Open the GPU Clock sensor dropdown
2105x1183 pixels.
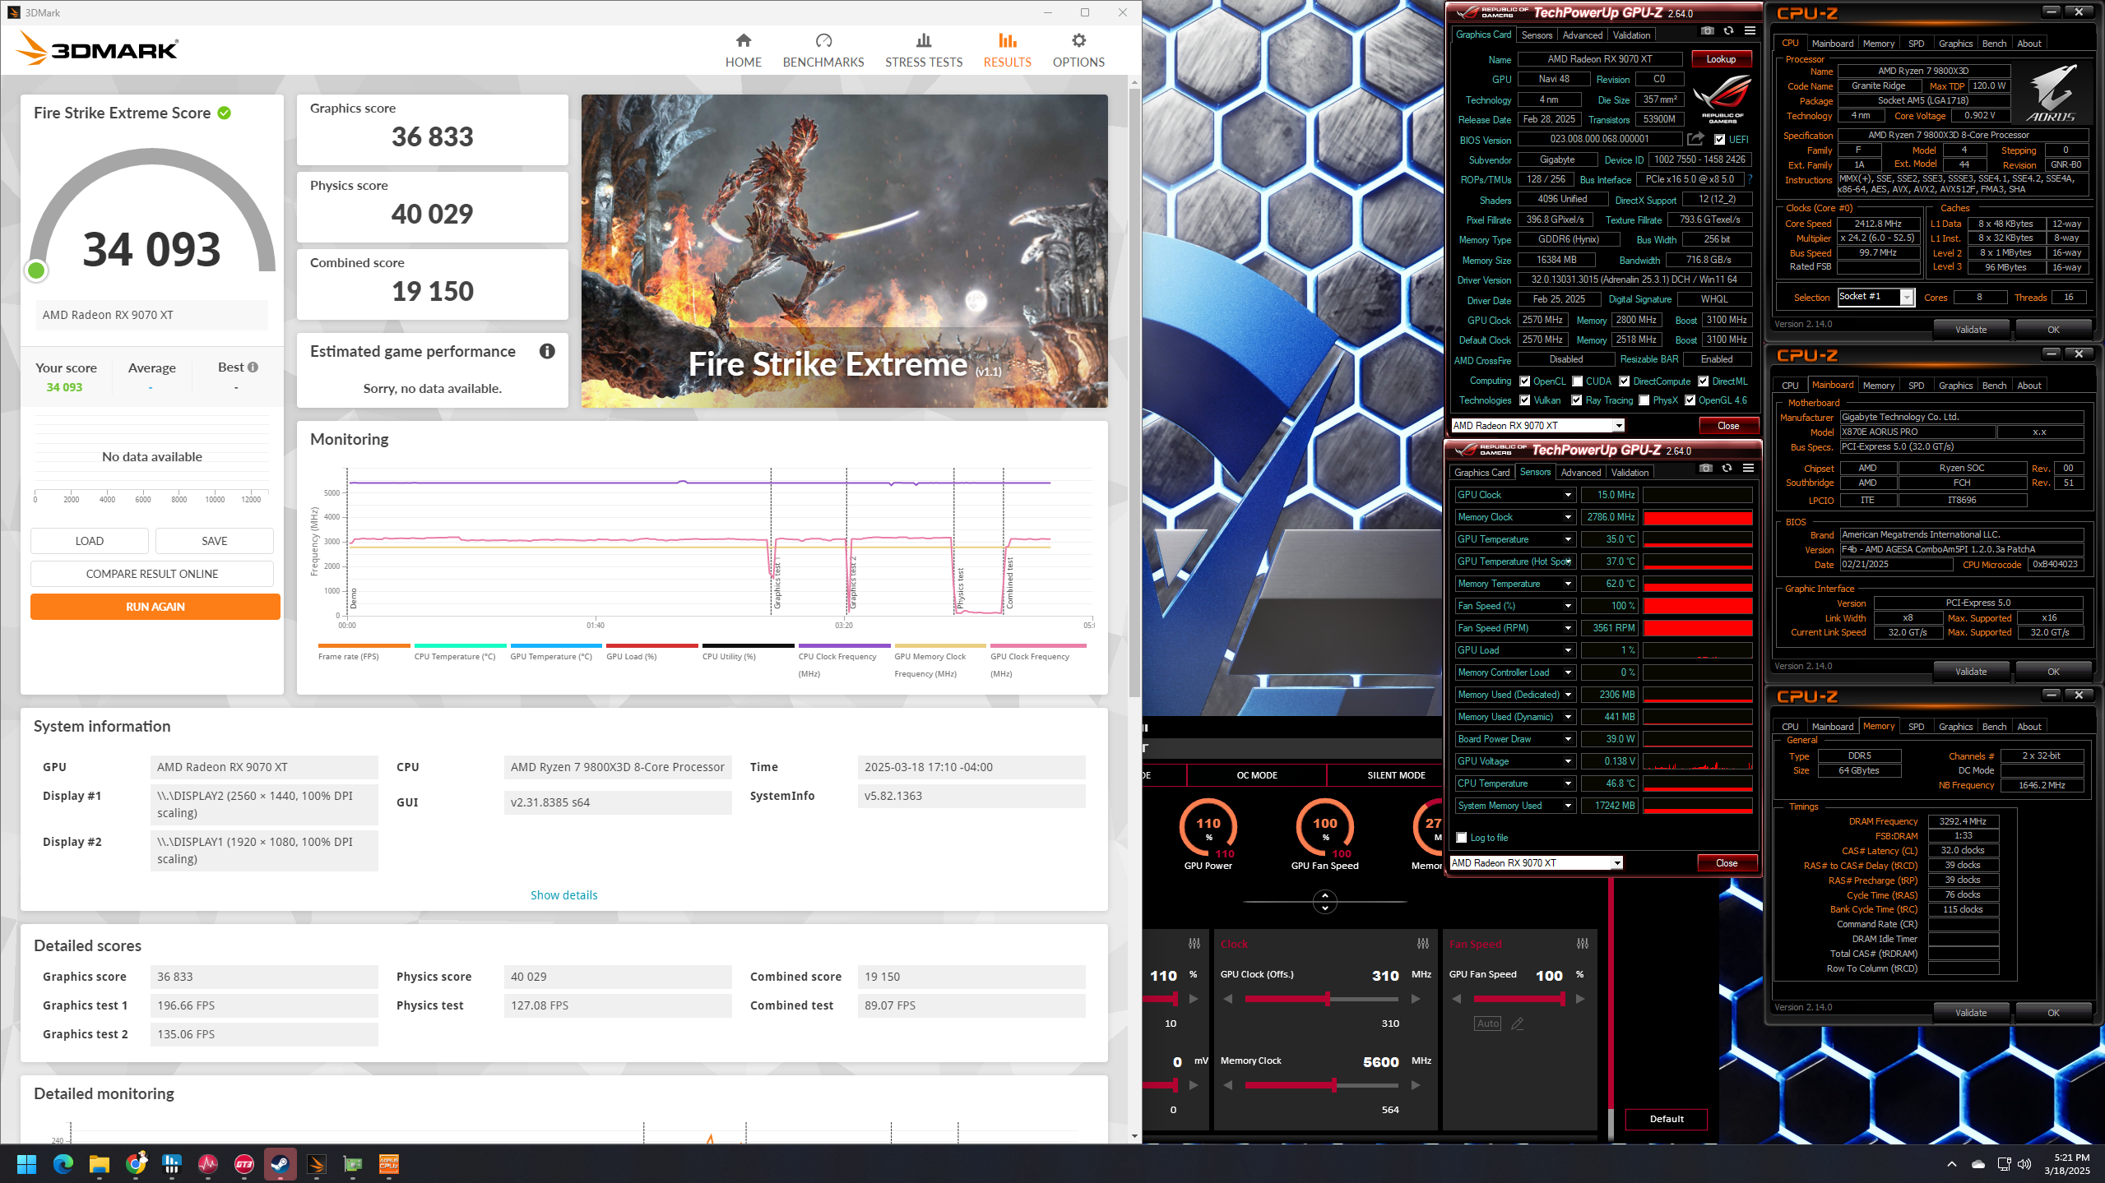(1568, 495)
